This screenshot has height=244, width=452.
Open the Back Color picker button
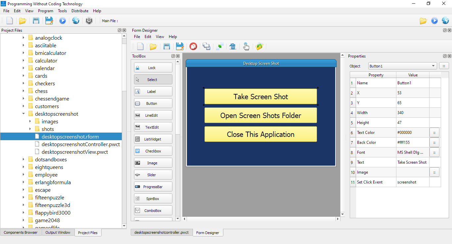click(434, 142)
